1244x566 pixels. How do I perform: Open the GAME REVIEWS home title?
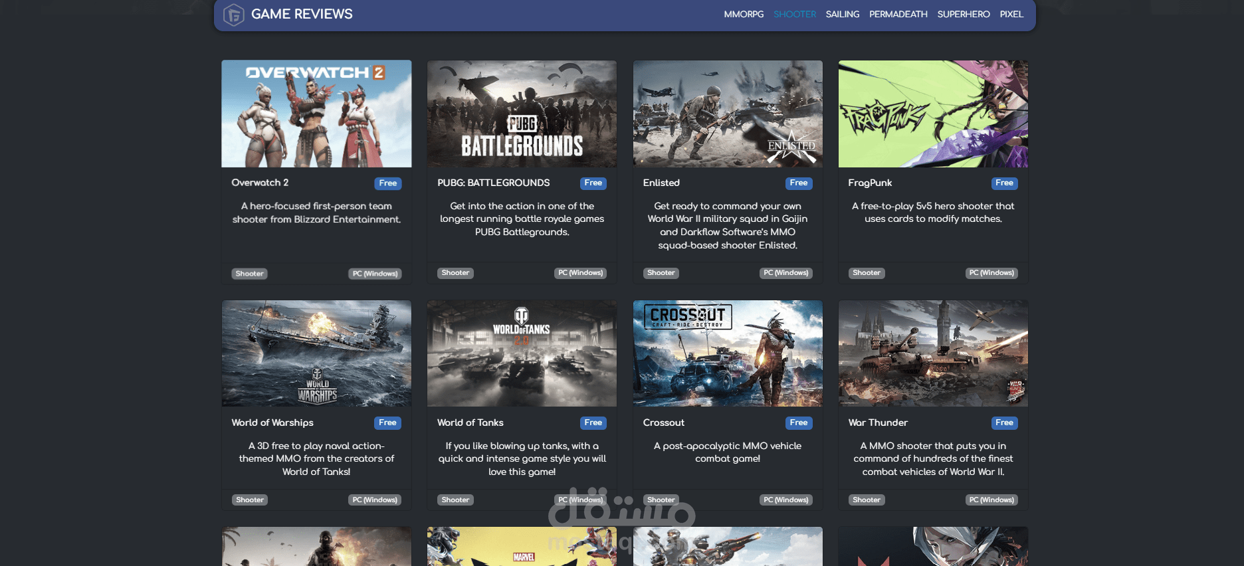pyautogui.click(x=302, y=14)
